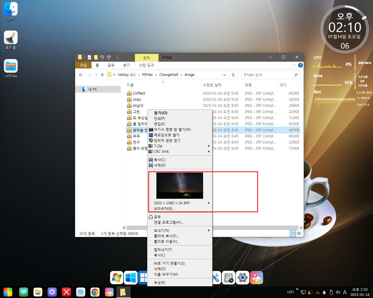
Task: Click the blue Help question icon
Action: point(300,65)
